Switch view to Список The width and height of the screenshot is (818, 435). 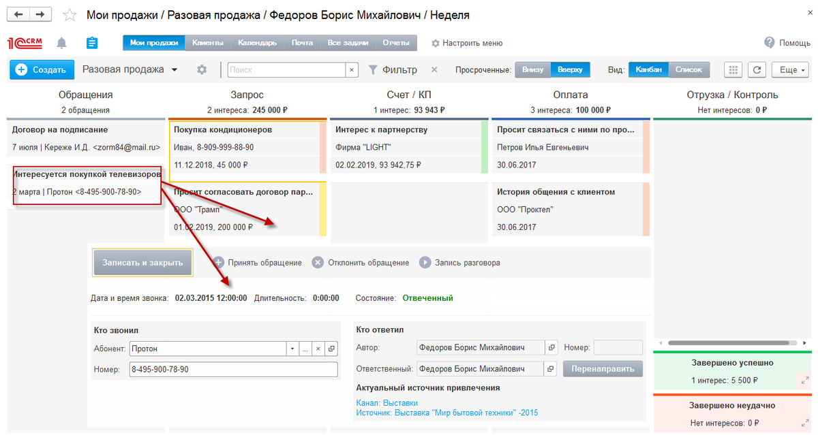click(689, 69)
